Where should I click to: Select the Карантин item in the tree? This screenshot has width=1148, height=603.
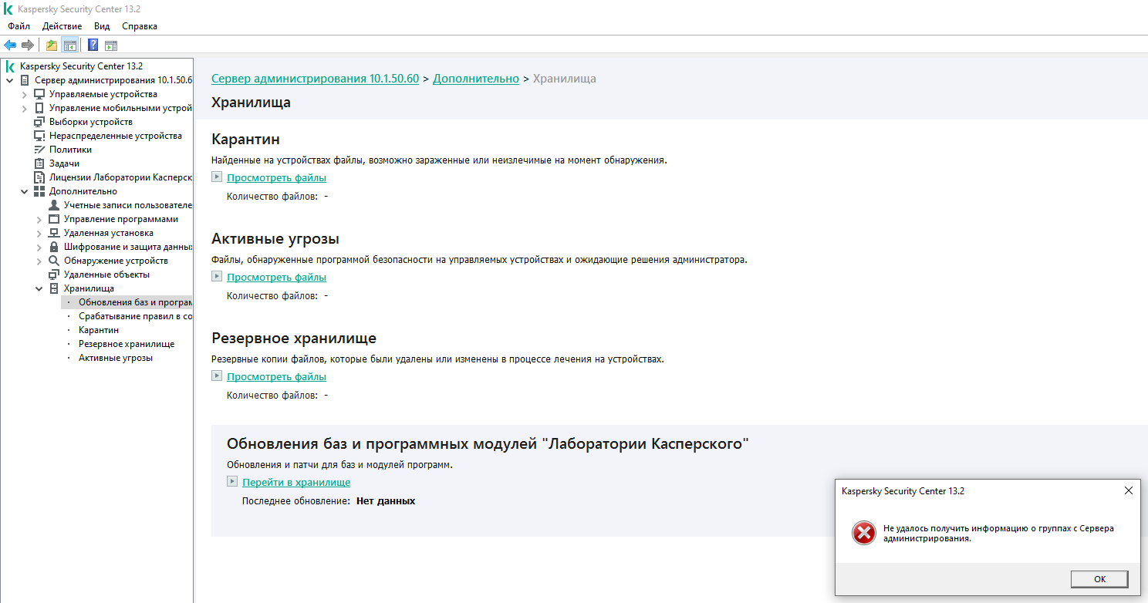point(99,330)
